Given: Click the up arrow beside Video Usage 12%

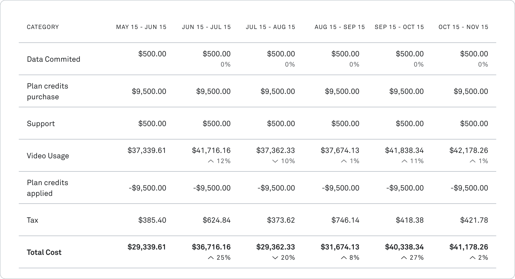Looking at the screenshot, I should [x=211, y=161].
